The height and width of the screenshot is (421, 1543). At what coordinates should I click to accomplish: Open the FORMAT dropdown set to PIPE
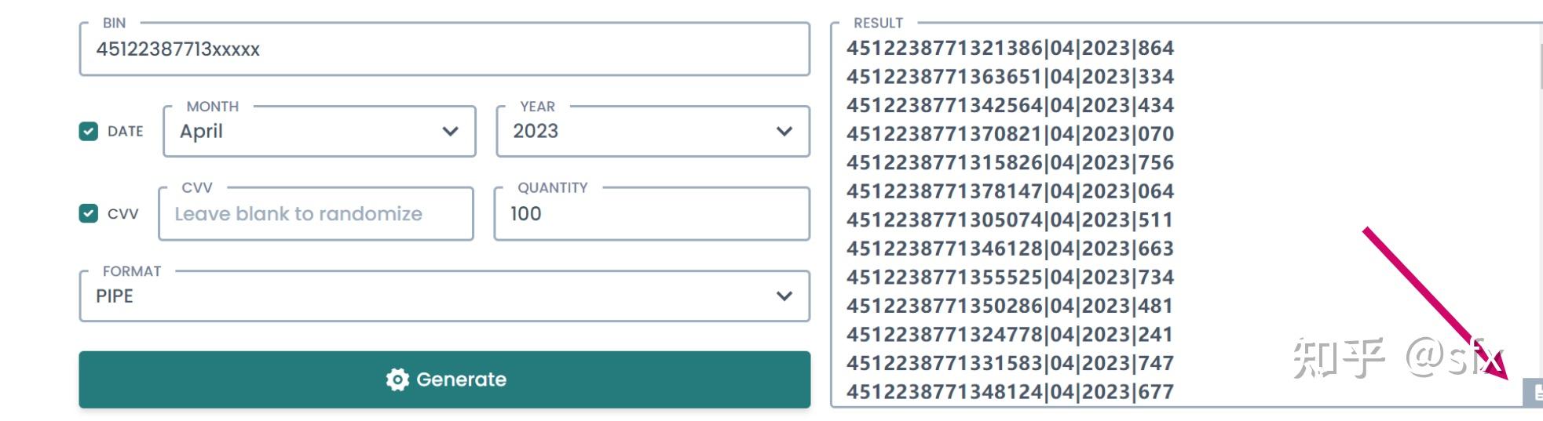pos(444,296)
